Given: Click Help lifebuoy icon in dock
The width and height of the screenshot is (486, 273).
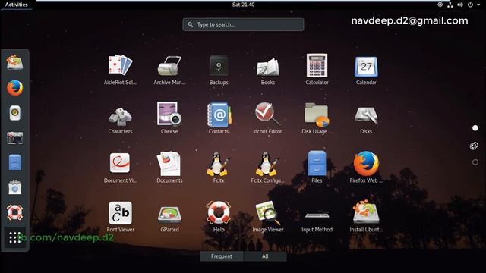Looking at the screenshot, I should tap(15, 212).
